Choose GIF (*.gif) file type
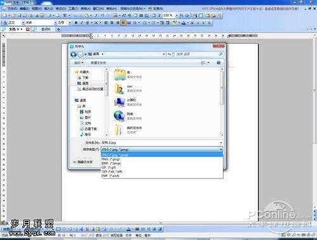 [162, 168]
